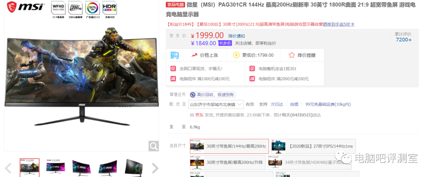
Task: Click the recycle icon in 高价回收 pill
Action: 193,95
